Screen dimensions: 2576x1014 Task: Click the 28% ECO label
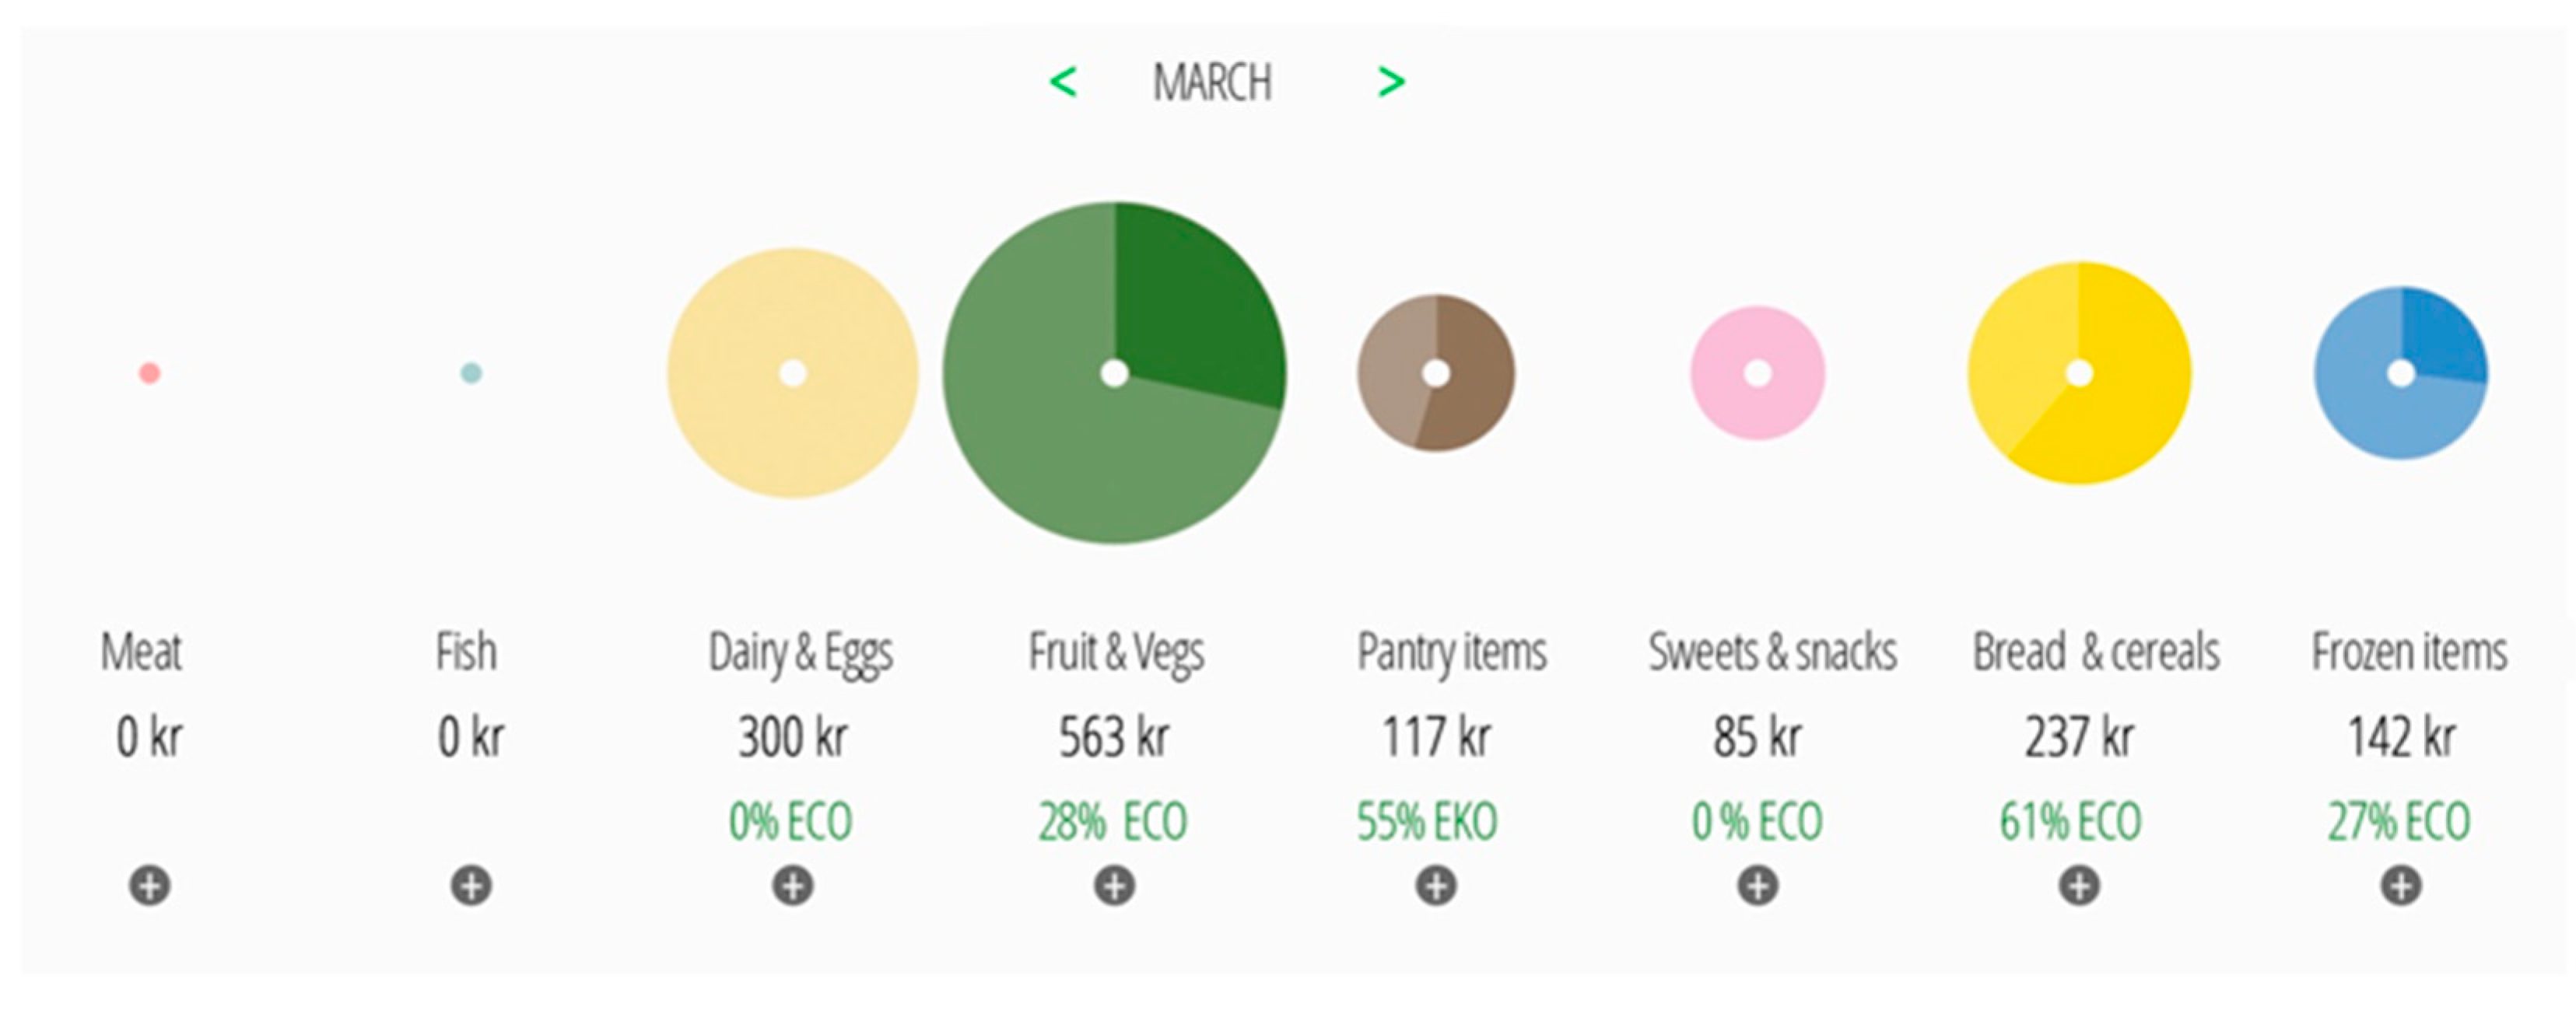click(1112, 821)
